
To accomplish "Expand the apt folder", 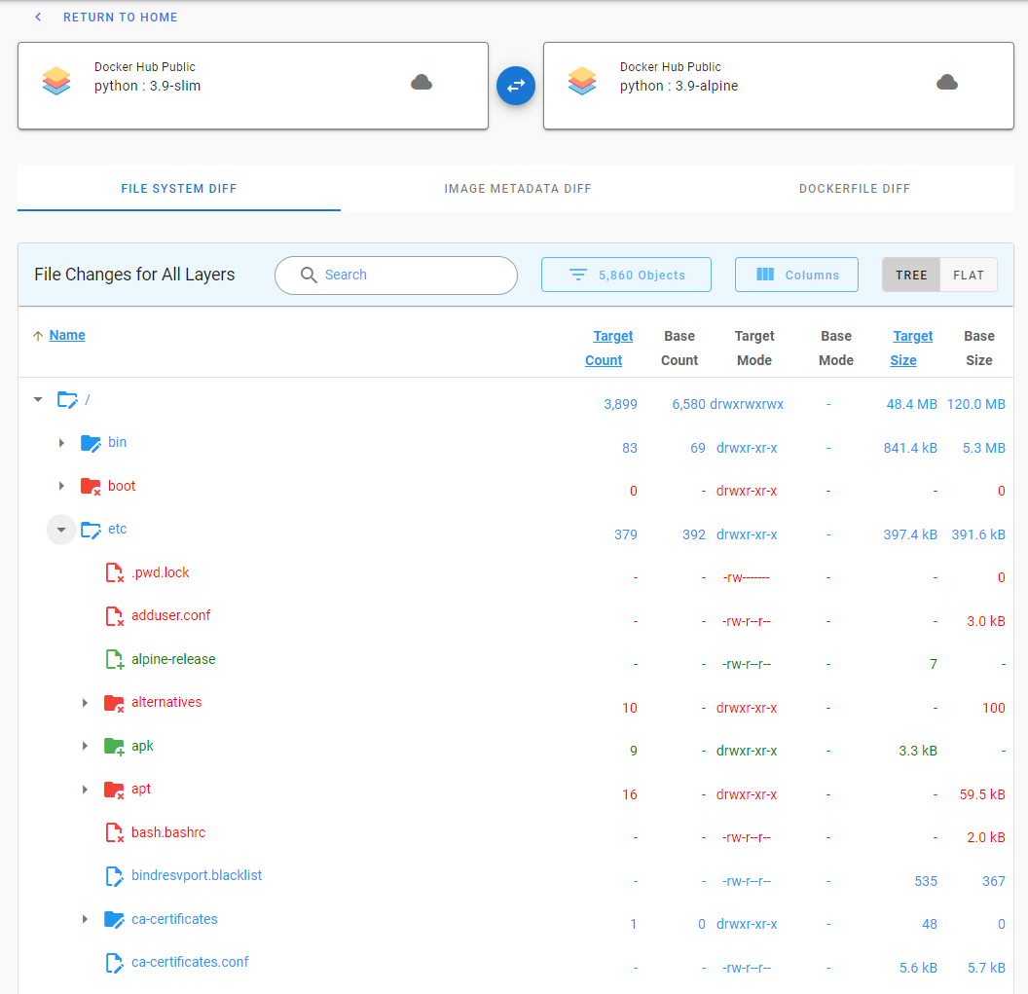I will 86,790.
